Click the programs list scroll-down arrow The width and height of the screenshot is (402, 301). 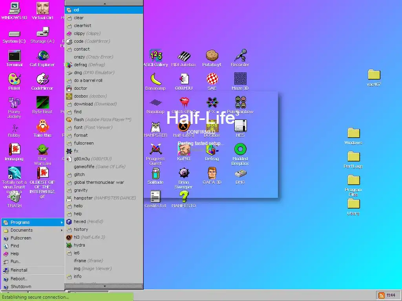coord(104,286)
